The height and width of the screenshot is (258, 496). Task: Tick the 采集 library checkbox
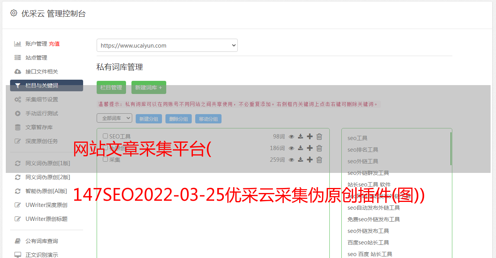pyautogui.click(x=105, y=159)
